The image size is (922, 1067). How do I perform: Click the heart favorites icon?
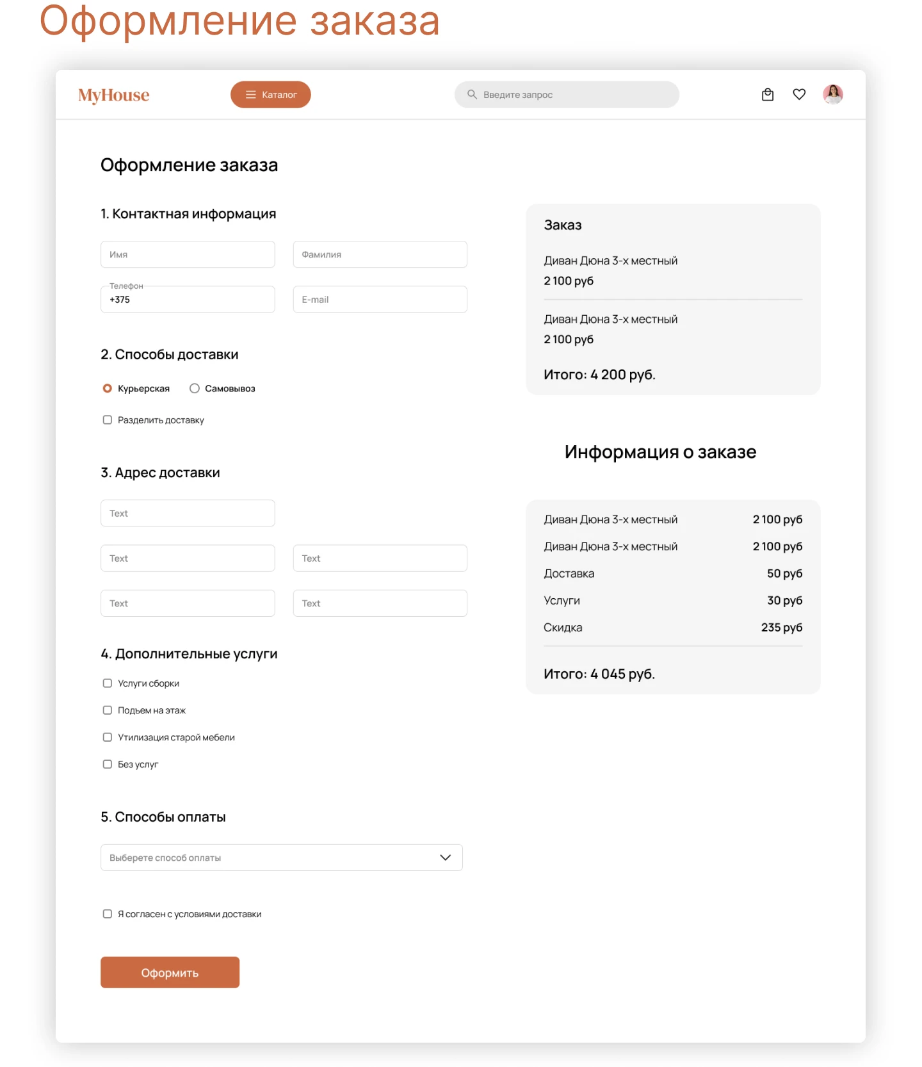(799, 95)
